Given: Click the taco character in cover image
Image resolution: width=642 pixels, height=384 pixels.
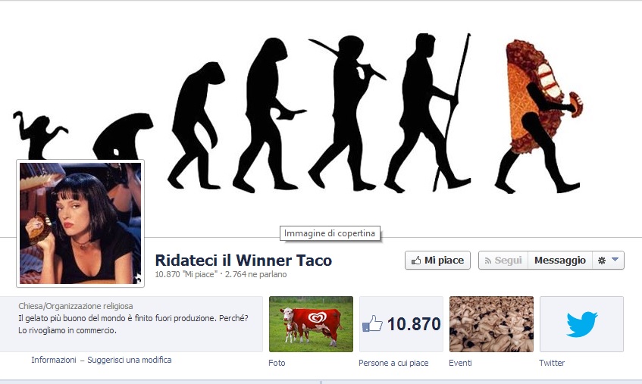Looking at the screenshot, I should point(538,116).
